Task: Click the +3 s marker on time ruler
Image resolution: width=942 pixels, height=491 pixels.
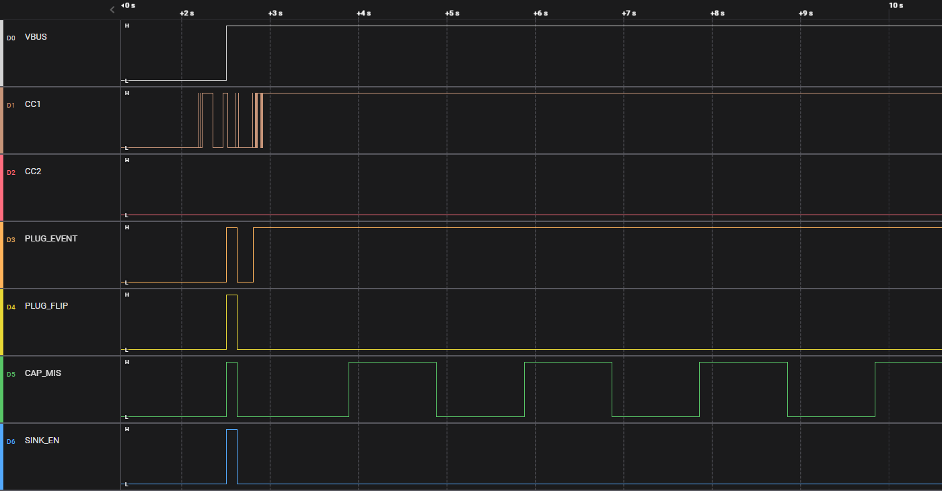Action: tap(275, 13)
